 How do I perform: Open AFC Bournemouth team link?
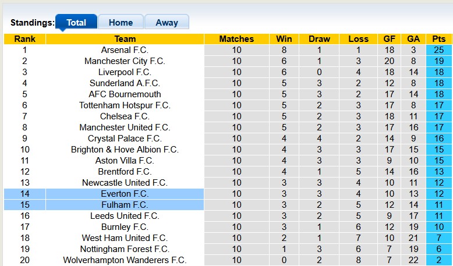tap(125, 94)
